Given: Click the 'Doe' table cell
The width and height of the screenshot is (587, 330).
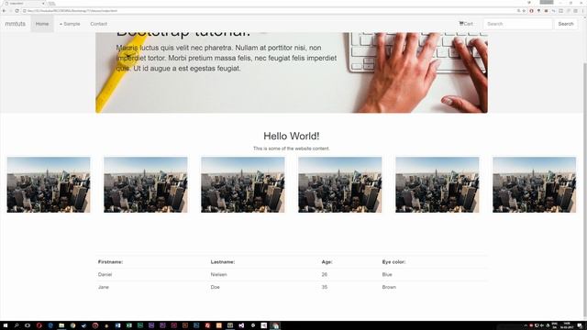Looking at the screenshot, I should 216,287.
